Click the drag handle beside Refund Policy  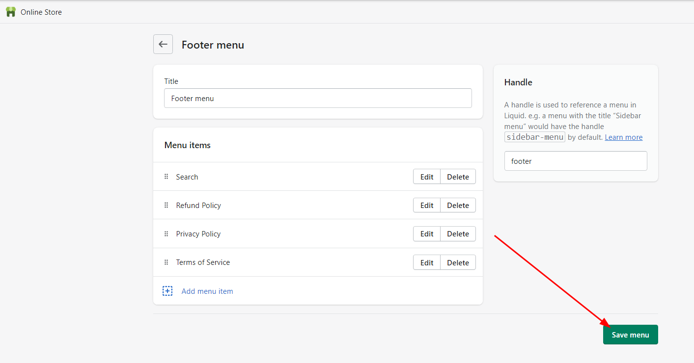click(166, 205)
